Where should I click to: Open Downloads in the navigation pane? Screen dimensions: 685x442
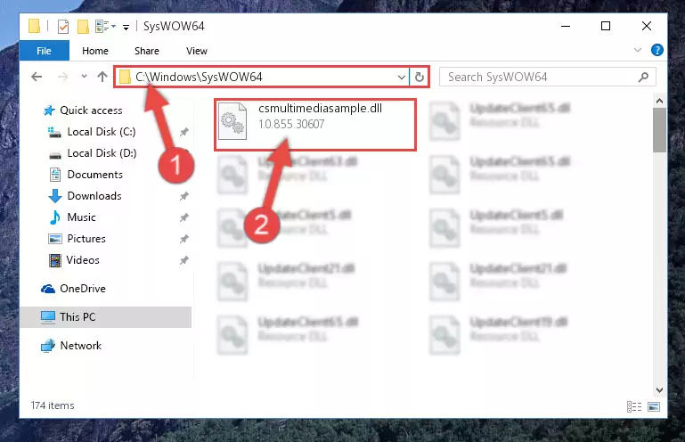pyautogui.click(x=94, y=196)
